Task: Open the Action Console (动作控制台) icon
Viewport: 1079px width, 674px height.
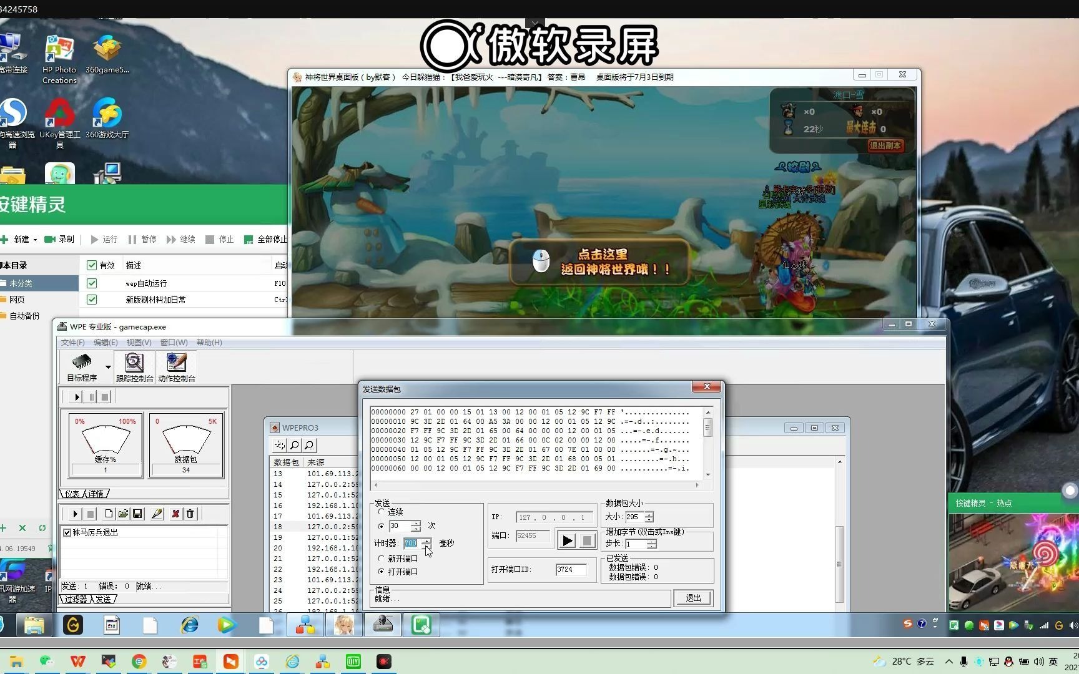Action: click(177, 366)
